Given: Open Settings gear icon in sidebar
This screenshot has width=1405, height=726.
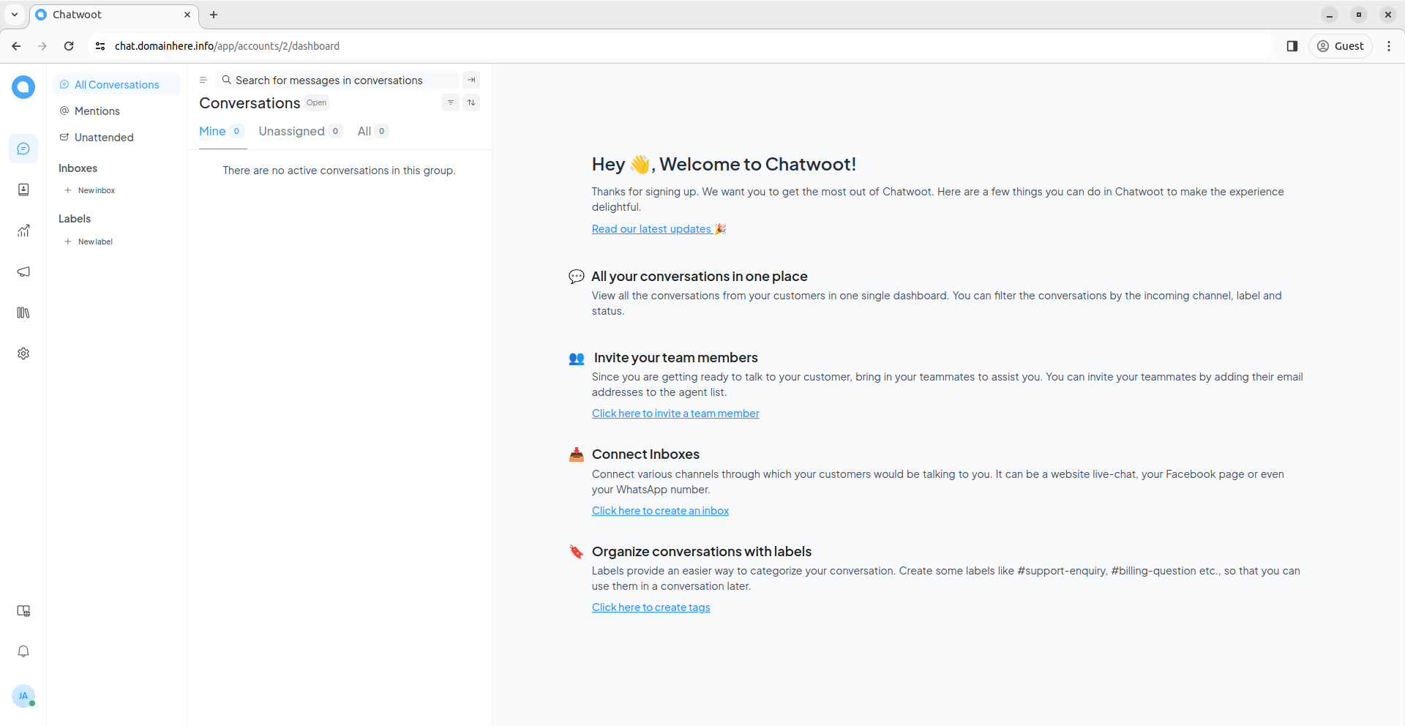Looking at the screenshot, I should point(23,353).
